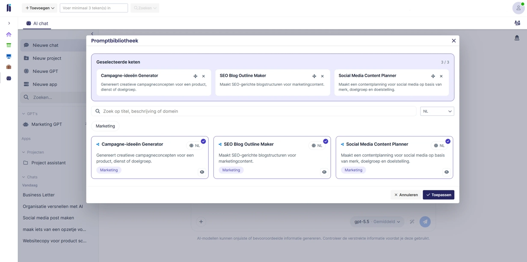
Task: Expand the left navigation rail chevron
Action: pyautogui.click(x=9, y=23)
